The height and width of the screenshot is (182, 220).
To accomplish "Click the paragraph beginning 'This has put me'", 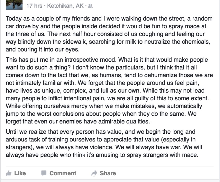I will pyautogui.click(x=109, y=90).
